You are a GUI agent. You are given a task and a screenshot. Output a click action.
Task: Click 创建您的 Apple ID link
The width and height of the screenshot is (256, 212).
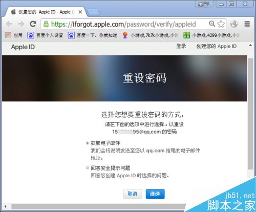(217, 46)
